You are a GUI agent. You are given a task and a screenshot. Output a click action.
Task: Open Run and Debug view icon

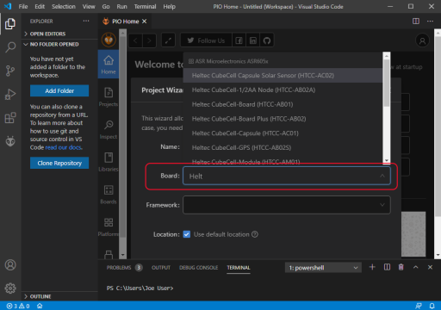point(10,94)
